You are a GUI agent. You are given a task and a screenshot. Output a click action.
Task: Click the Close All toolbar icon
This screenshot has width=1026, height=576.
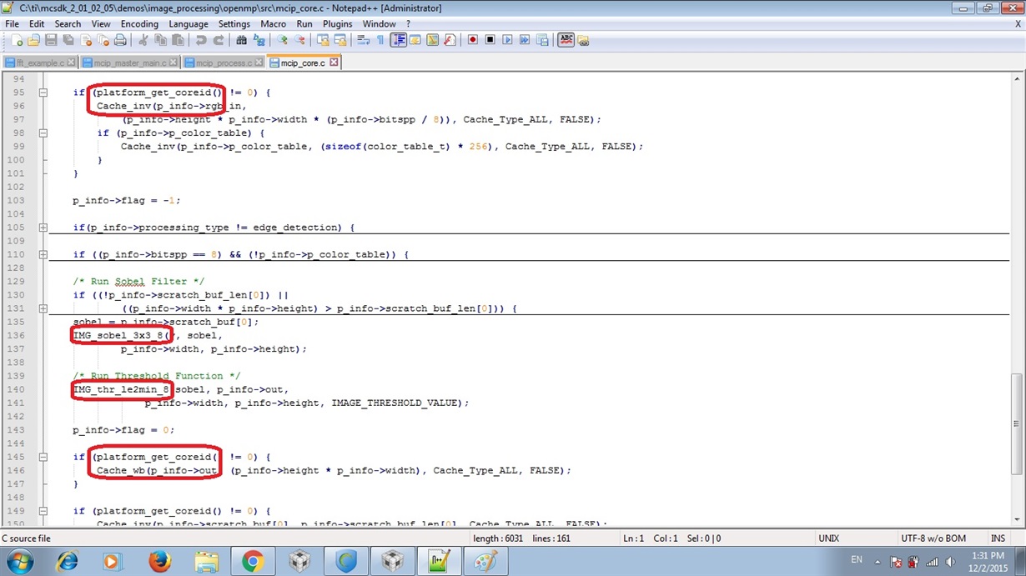[x=103, y=40]
